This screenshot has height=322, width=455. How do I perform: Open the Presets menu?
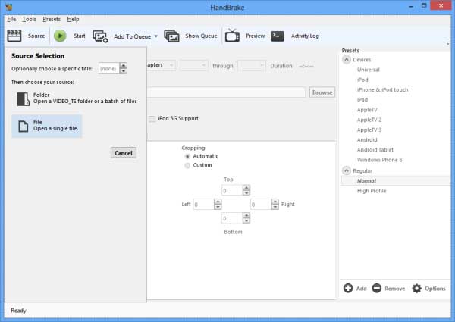[52, 19]
